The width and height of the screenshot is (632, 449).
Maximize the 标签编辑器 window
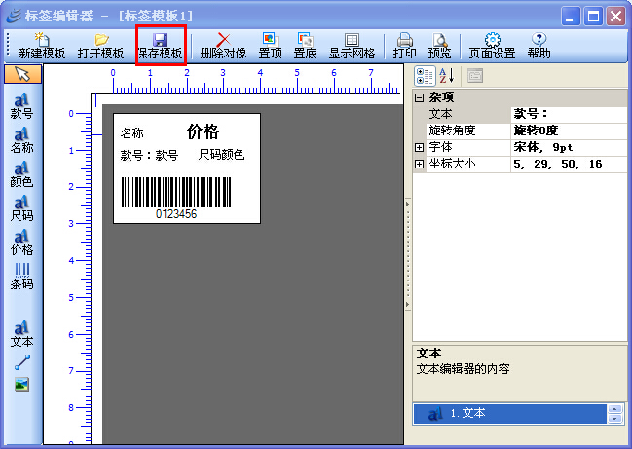[593, 17]
